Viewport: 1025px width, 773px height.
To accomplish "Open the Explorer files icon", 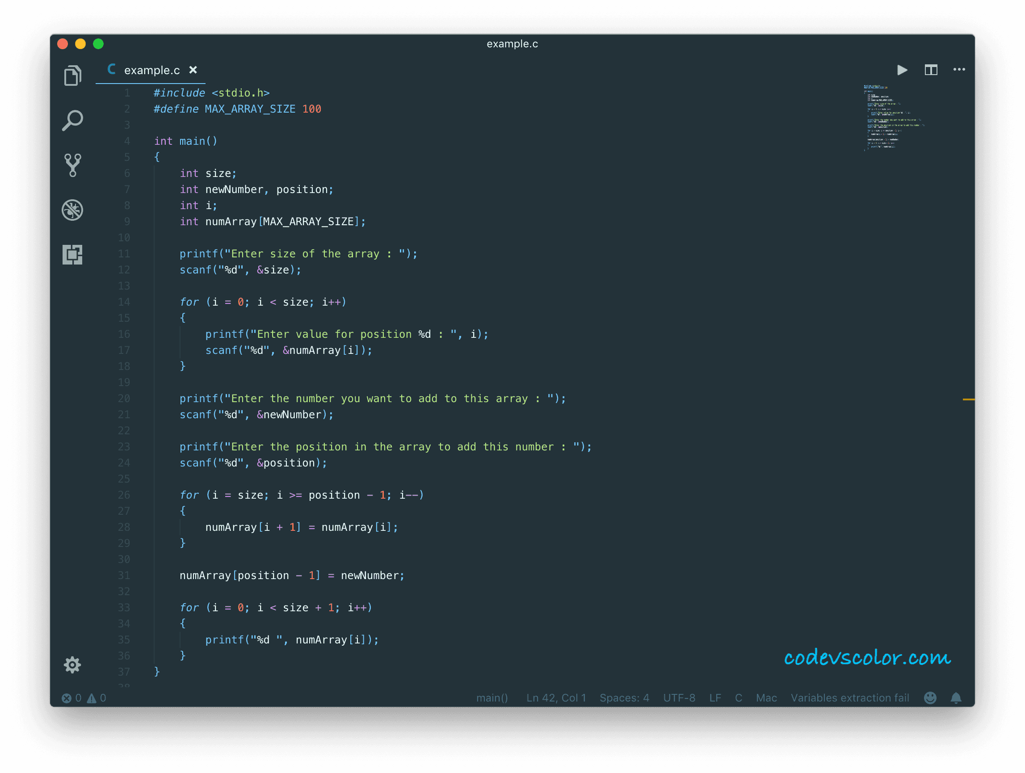I will 73,76.
